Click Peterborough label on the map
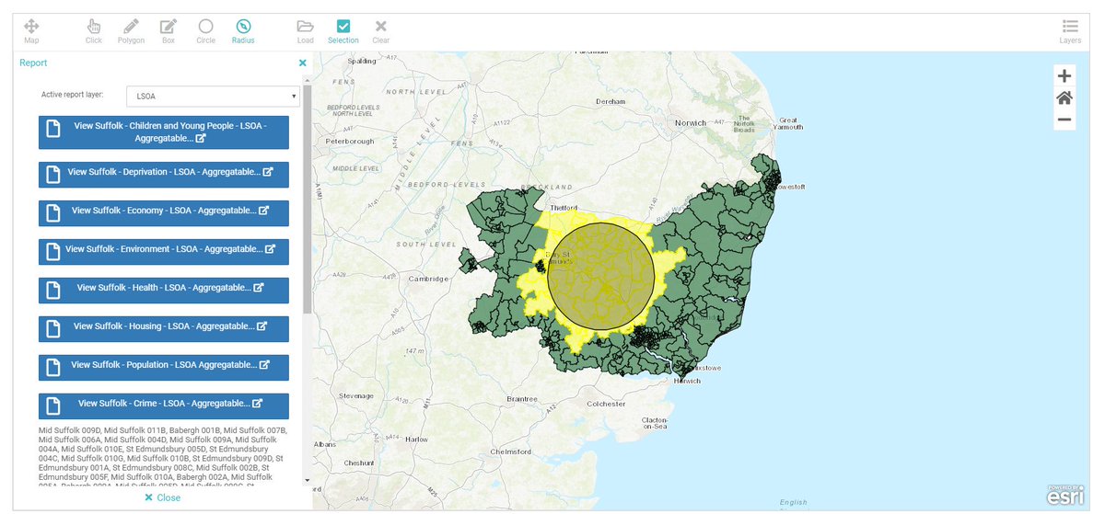 click(351, 142)
